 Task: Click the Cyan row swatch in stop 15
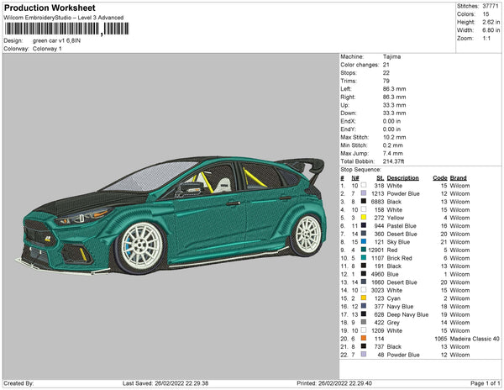tap(363, 298)
